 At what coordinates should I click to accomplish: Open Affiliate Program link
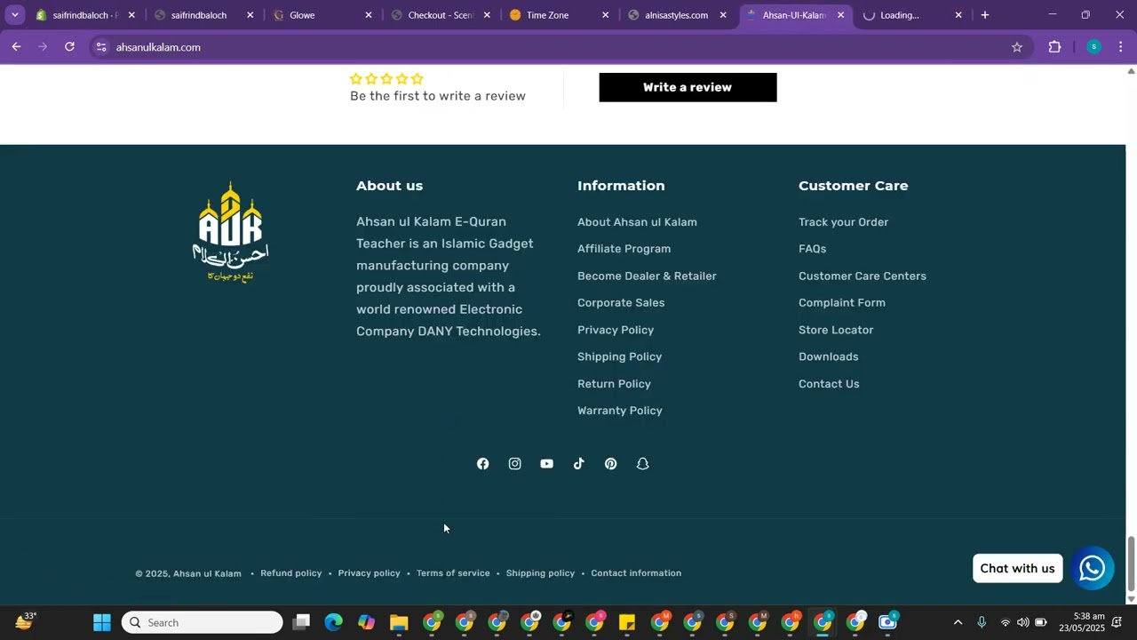click(624, 249)
